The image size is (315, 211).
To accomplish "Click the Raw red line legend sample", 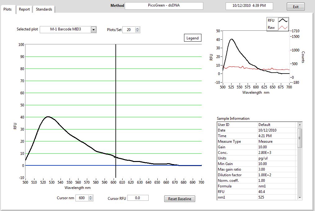I will click(x=283, y=28).
